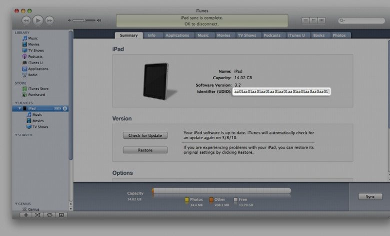390x236 pixels.
Task: Collapse the Genius section
Action: tap(16, 204)
